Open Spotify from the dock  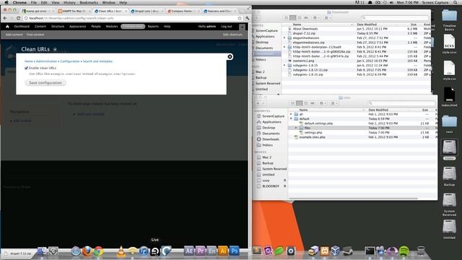(404, 251)
